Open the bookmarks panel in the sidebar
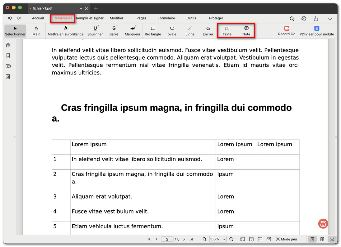The width and height of the screenshot is (341, 247). [x=8, y=56]
